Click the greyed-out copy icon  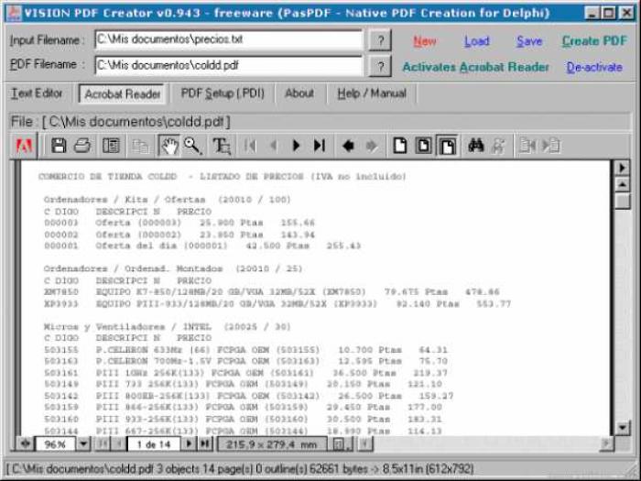(x=141, y=146)
